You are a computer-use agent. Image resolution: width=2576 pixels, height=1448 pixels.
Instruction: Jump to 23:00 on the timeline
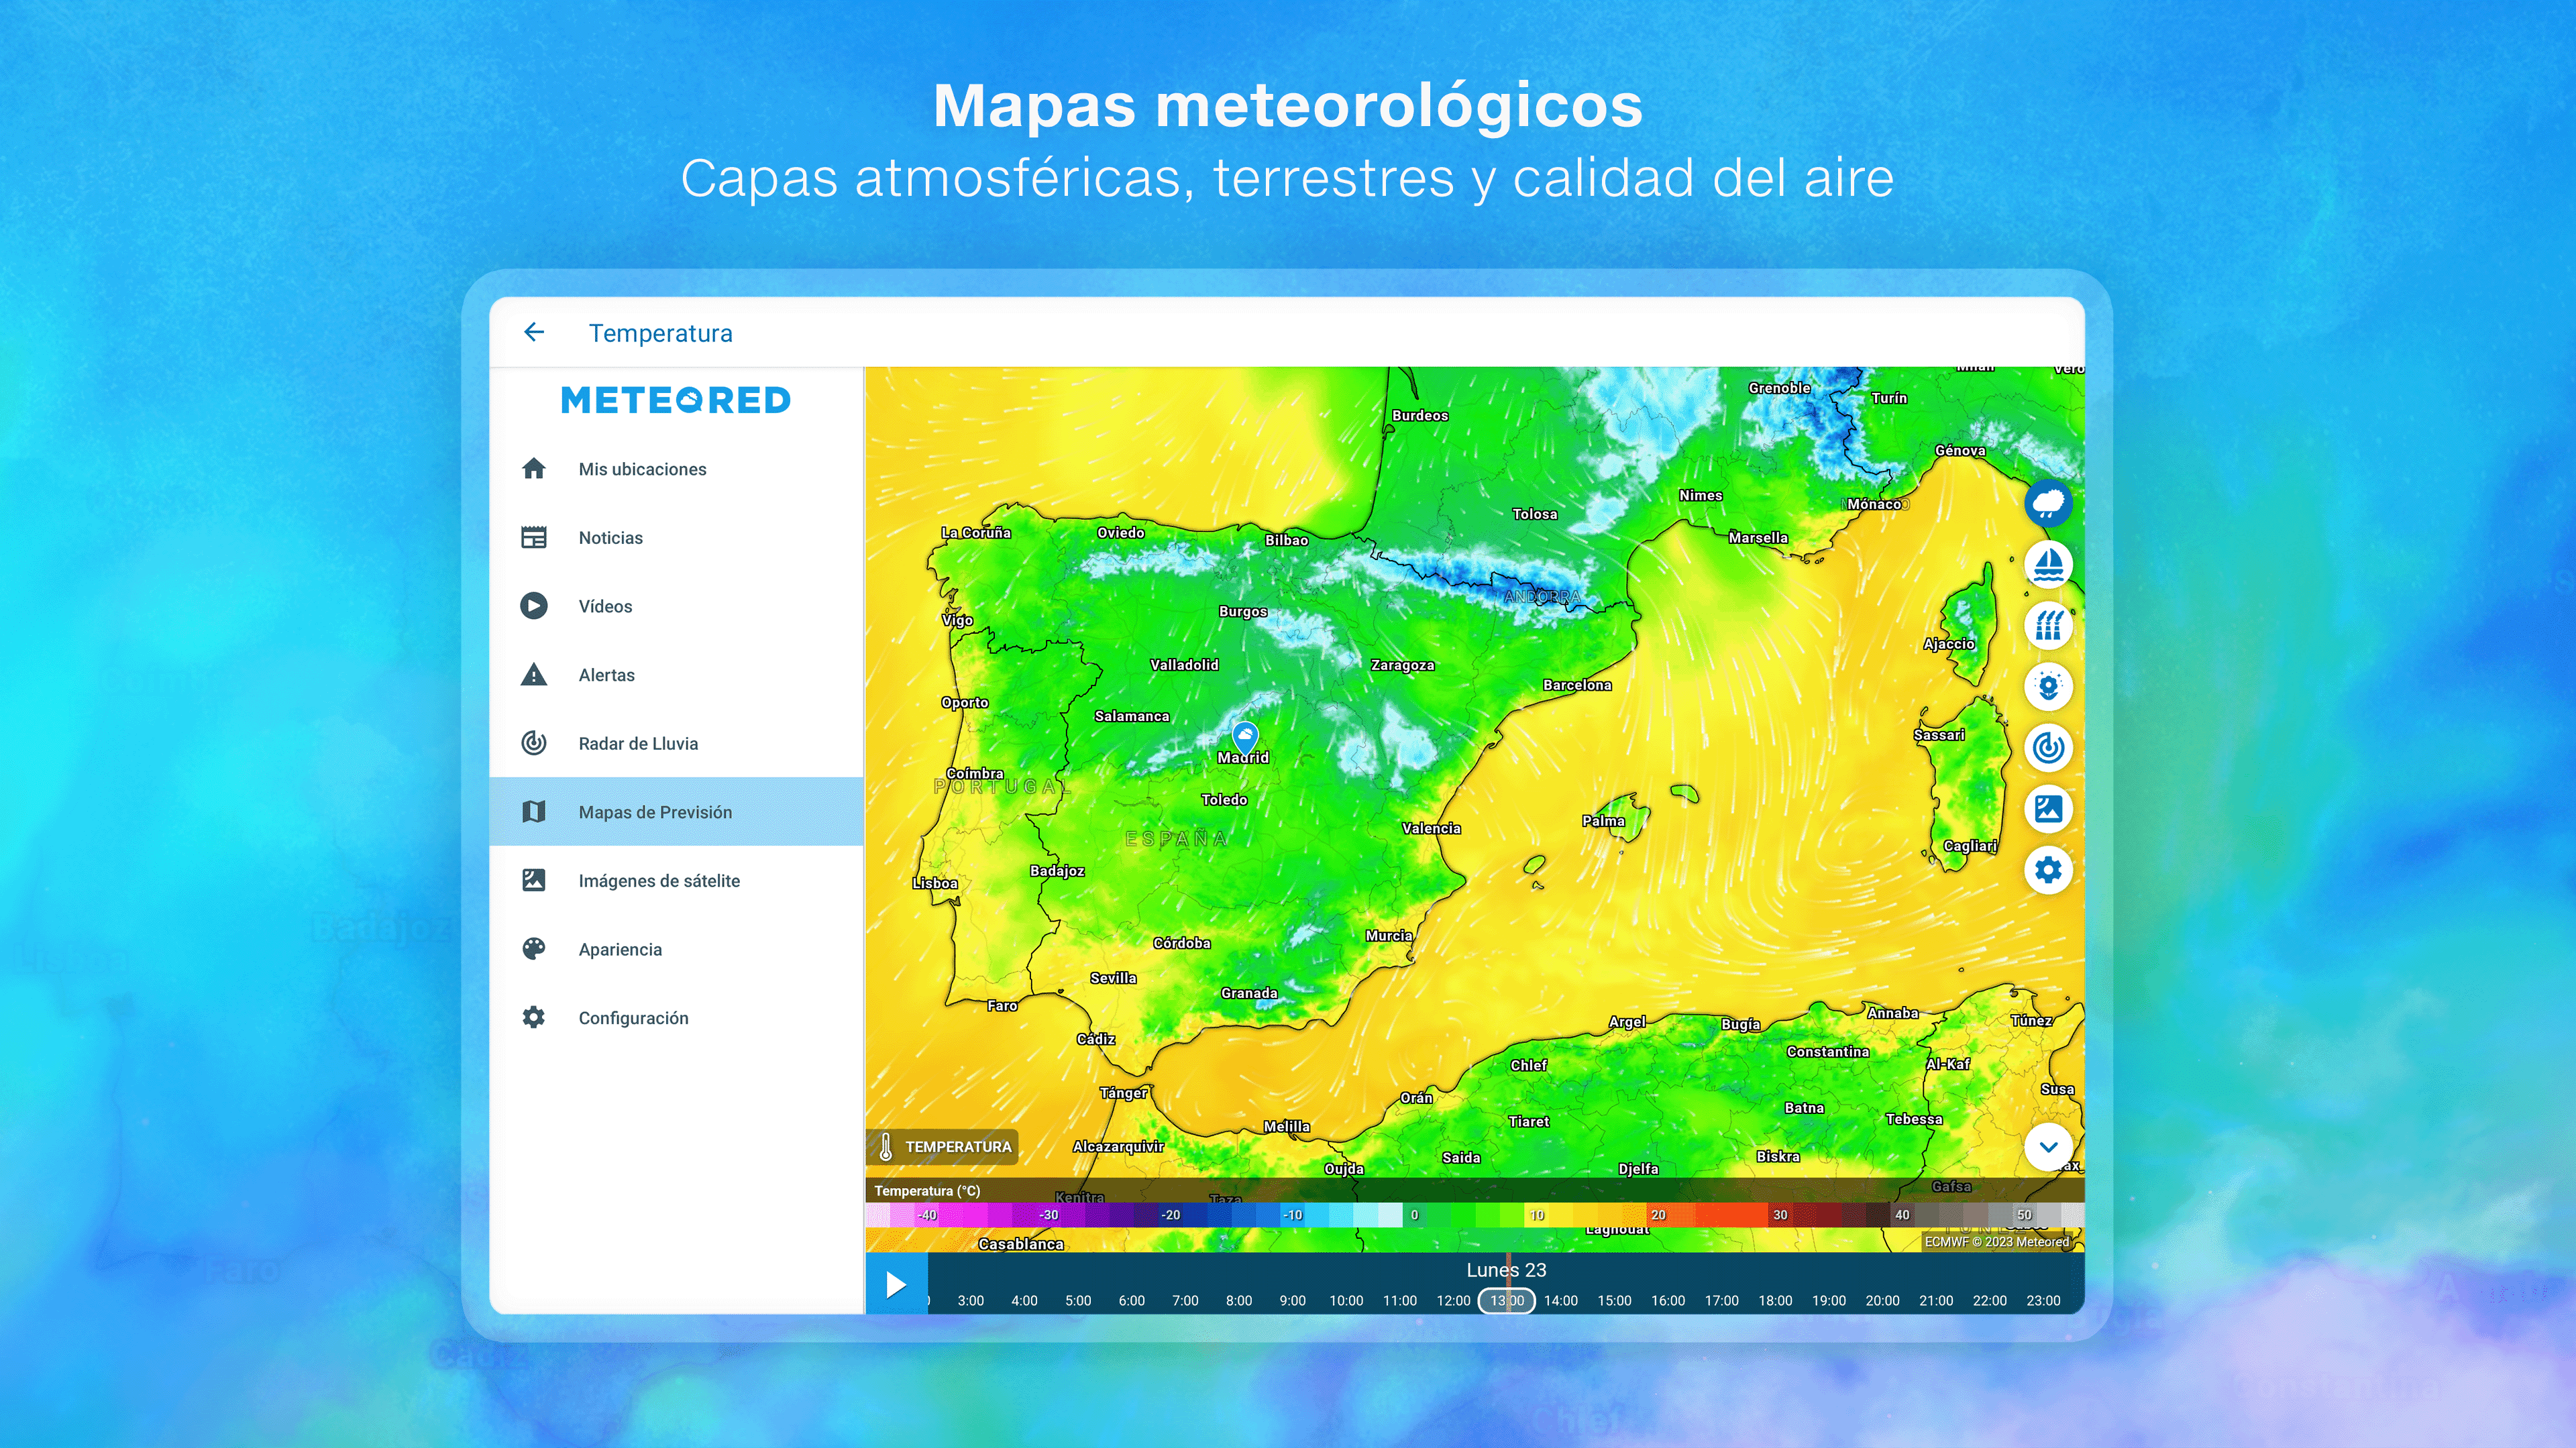coord(2043,1301)
